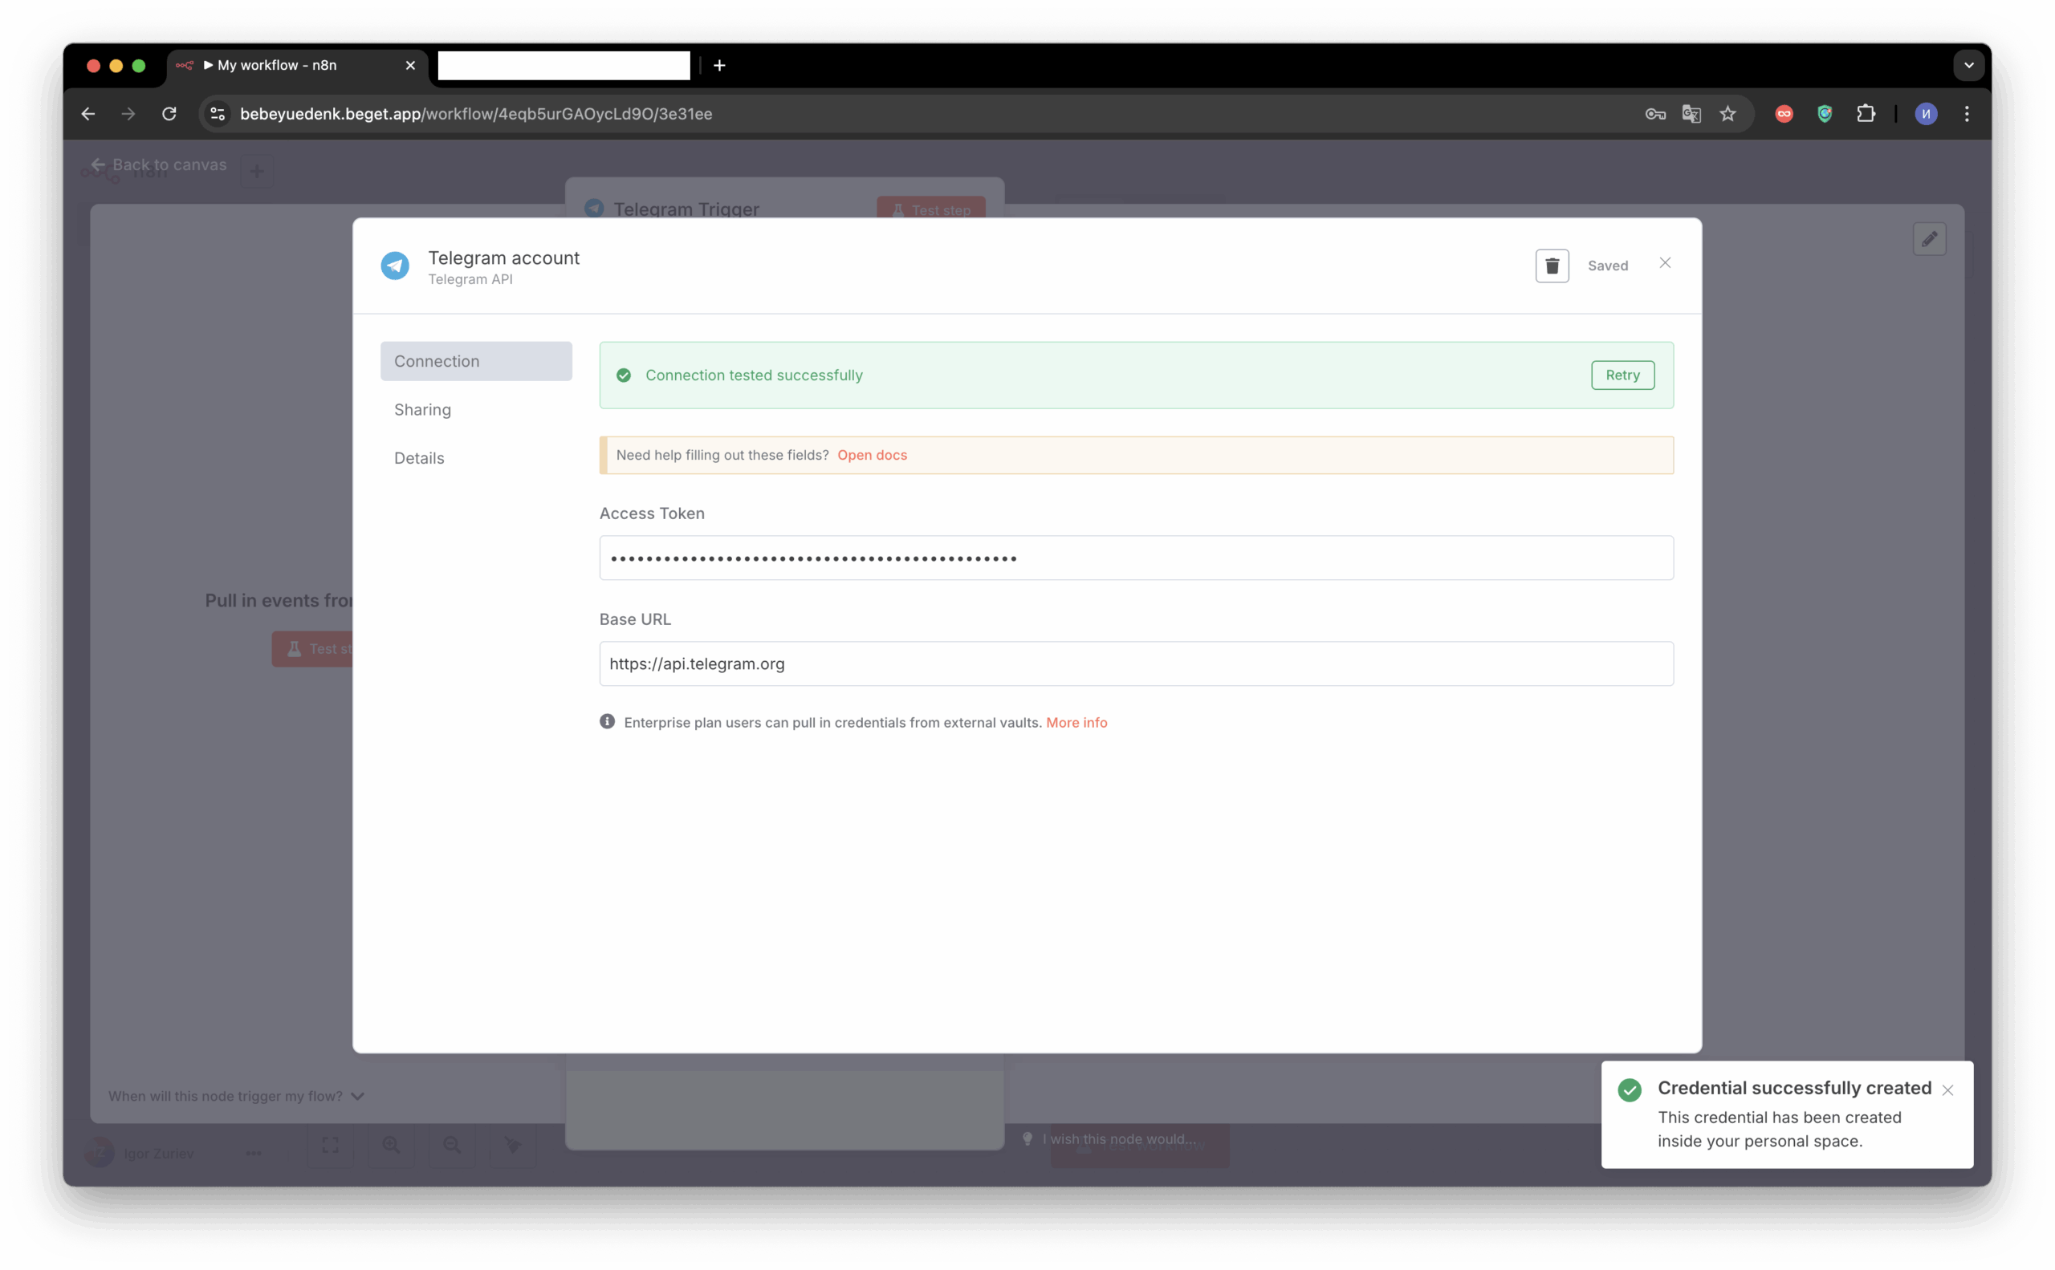Dismiss the credential created notification
Viewport: 2055px width, 1270px height.
[x=1947, y=1090]
